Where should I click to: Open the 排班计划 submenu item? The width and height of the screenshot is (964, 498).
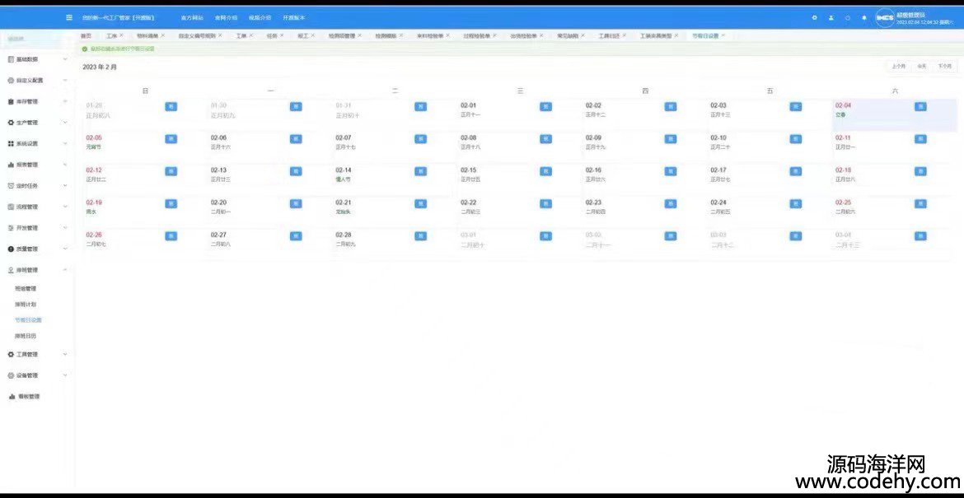point(26,304)
